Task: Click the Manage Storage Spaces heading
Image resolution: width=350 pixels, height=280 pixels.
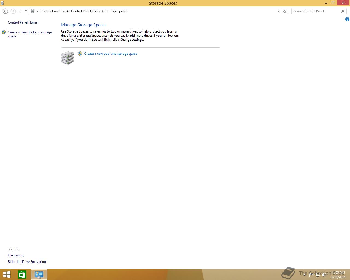Action: (x=84, y=25)
